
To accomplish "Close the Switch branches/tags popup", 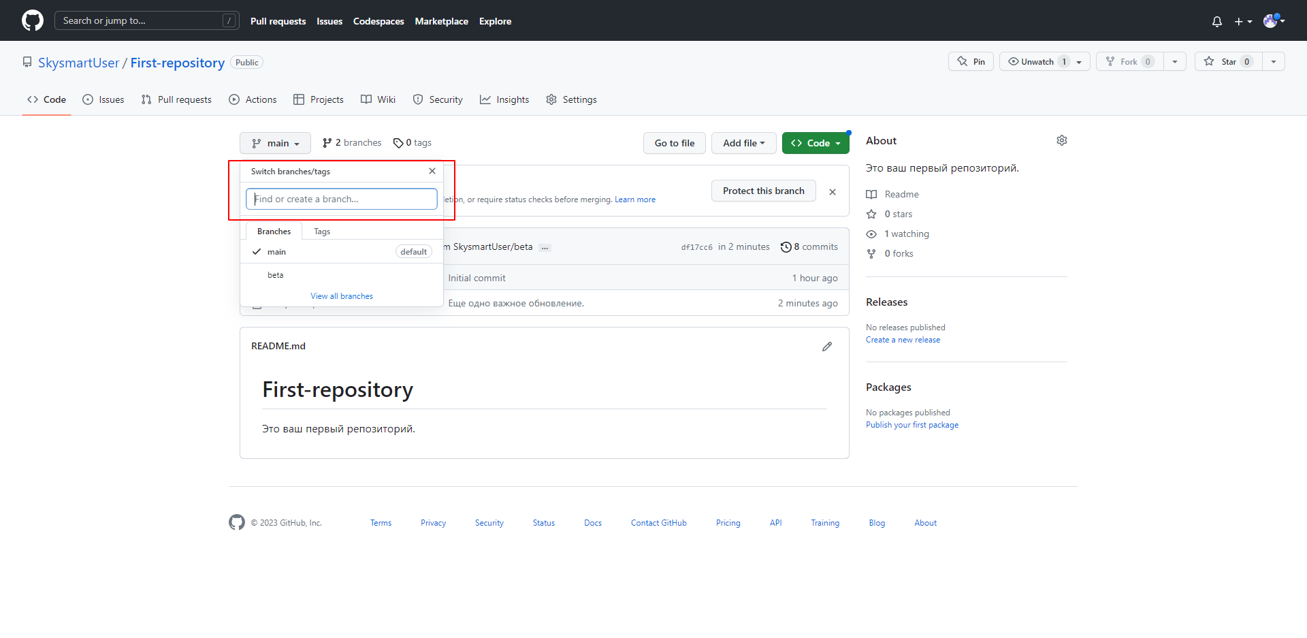I will 432,171.
